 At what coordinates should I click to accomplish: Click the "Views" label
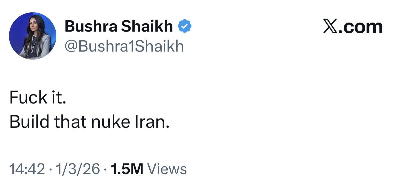pos(167,169)
